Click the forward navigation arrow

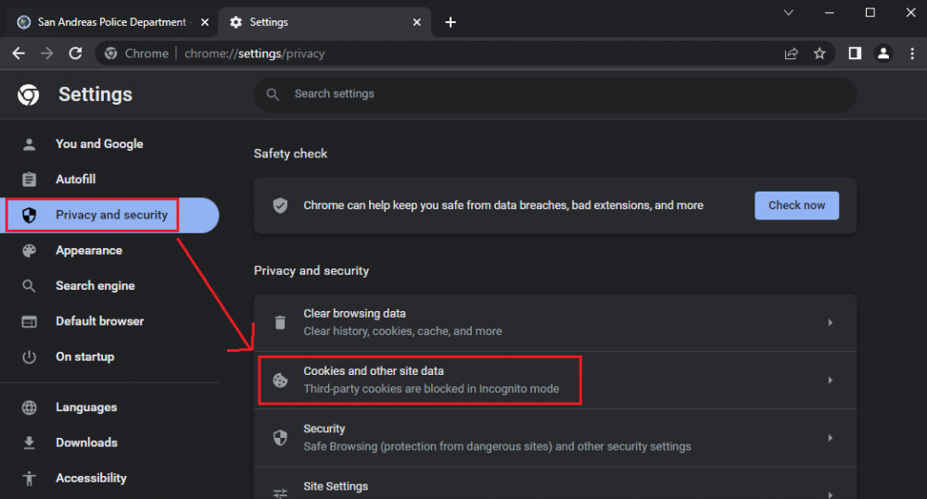coord(46,54)
